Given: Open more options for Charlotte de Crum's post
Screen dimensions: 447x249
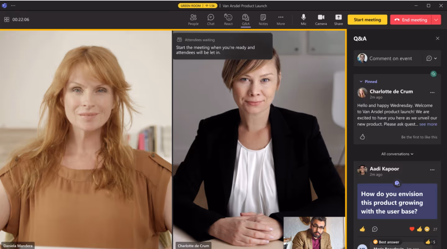Looking at the screenshot, I should click(432, 92).
